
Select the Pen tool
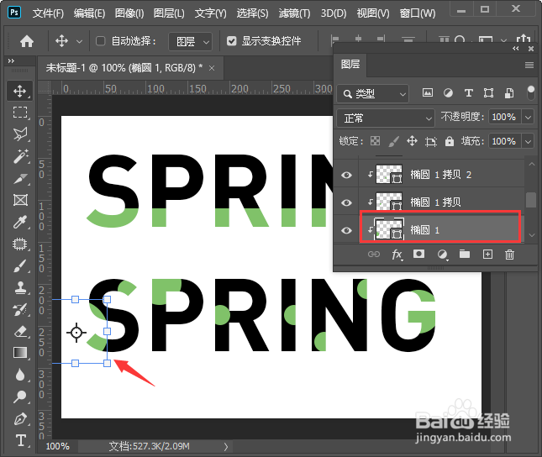[19, 418]
